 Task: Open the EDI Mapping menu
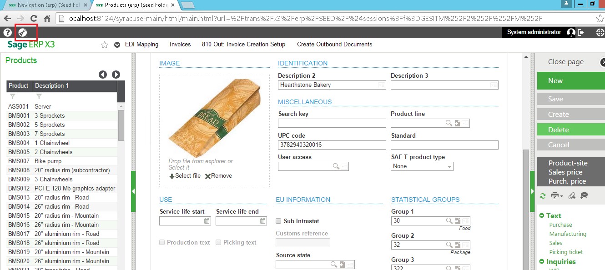(x=141, y=45)
